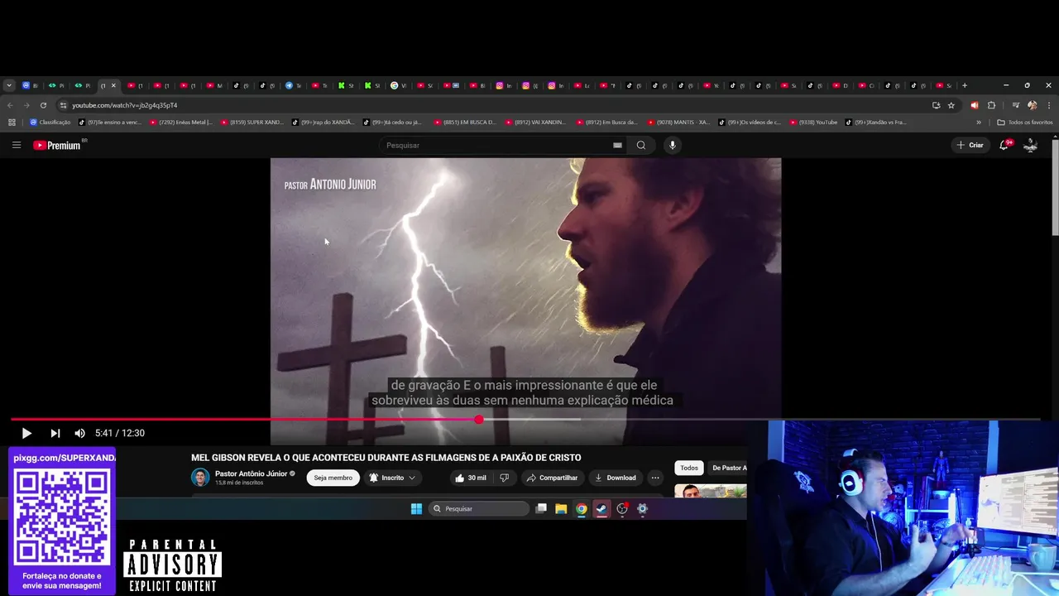Image resolution: width=1059 pixels, height=596 pixels.
Task: Open Chrome media controls icon
Action: (1016, 105)
